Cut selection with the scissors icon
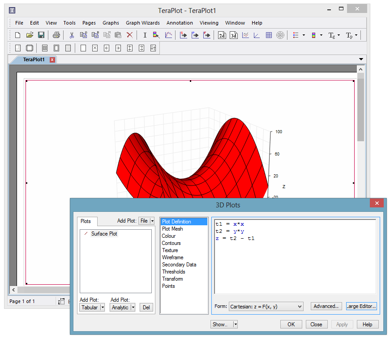Screen dimensions: 390x337 pyautogui.click(x=72, y=35)
